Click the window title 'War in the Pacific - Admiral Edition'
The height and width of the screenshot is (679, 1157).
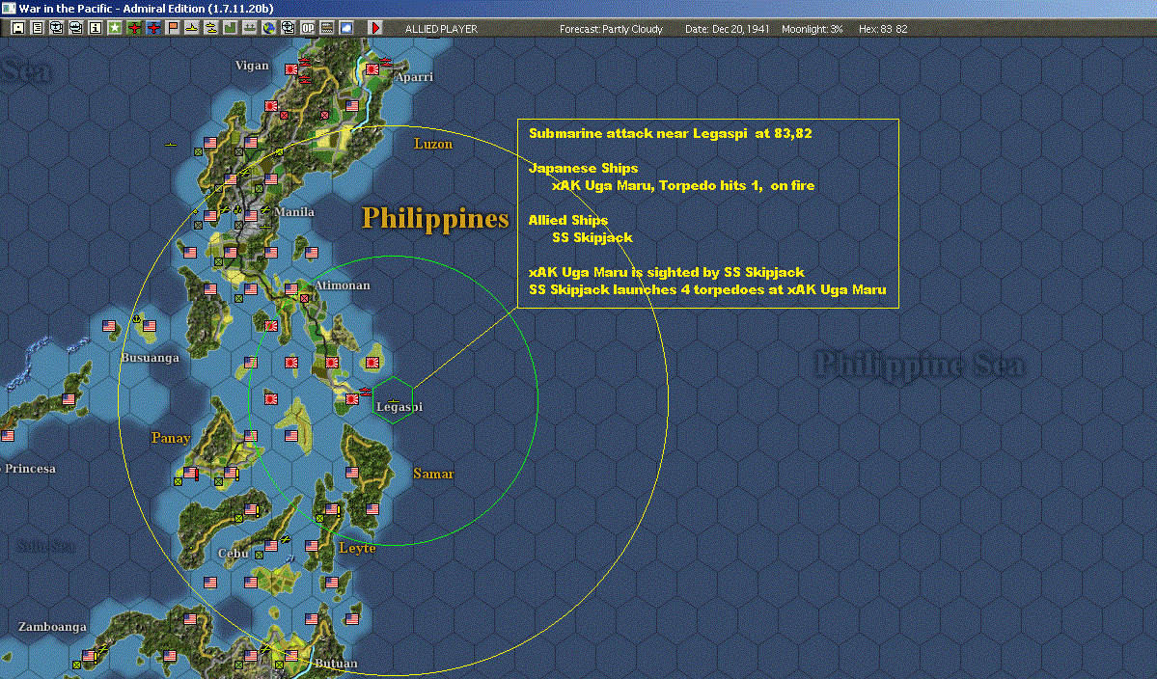point(146,9)
